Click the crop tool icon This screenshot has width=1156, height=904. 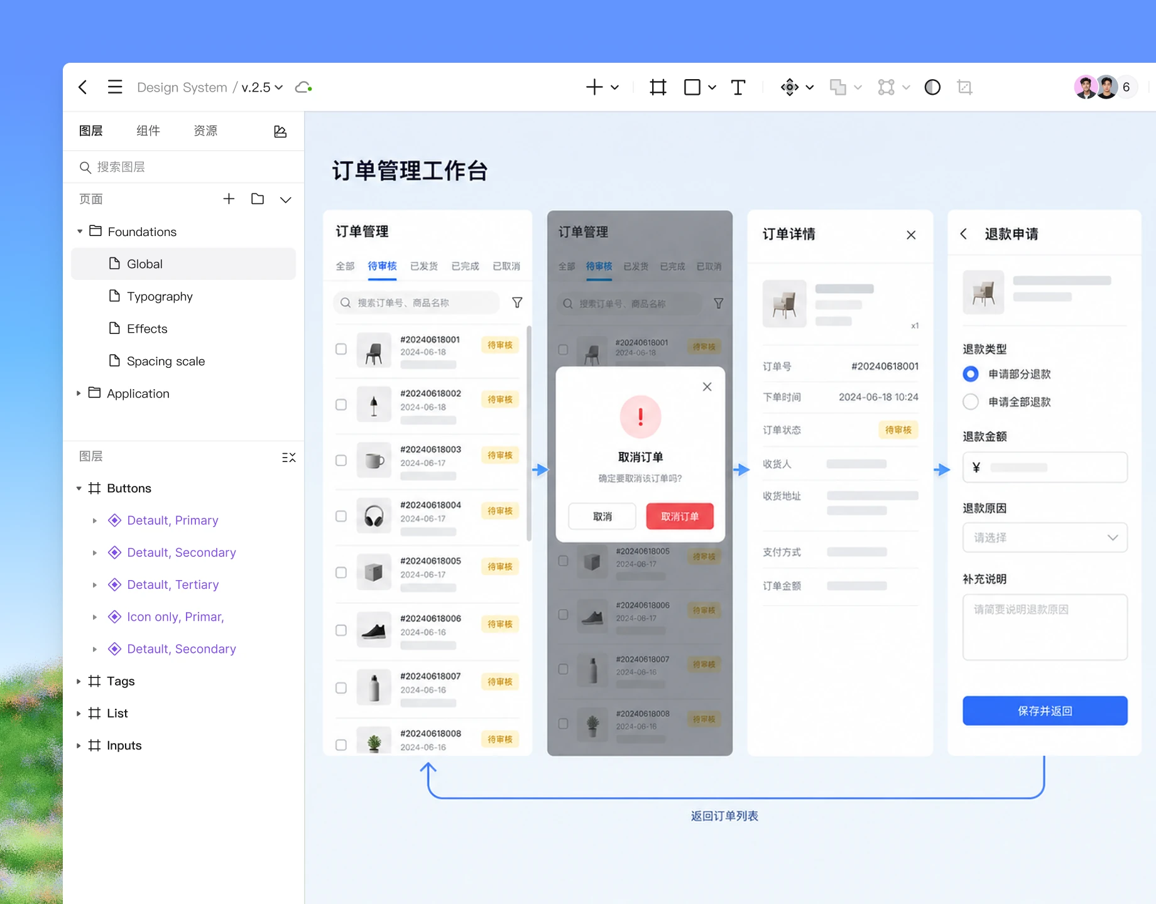(965, 87)
